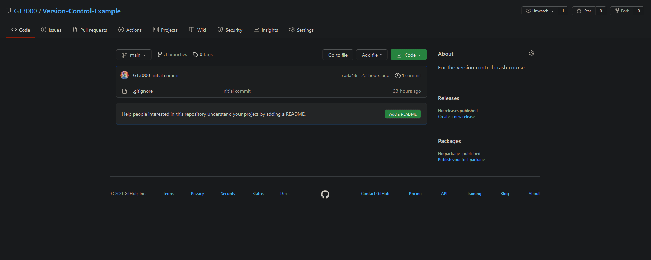This screenshot has height=260, width=651.
Task: Open the Contact GitHub footer link
Action: (375, 194)
